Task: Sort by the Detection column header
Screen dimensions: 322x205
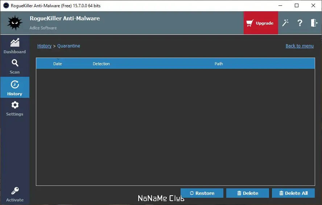Action: tap(101, 64)
